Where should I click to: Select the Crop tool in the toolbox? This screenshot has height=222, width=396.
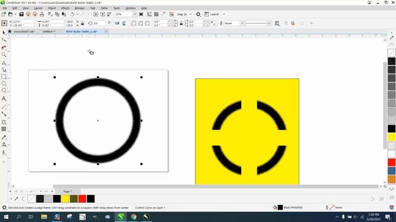click(4, 47)
